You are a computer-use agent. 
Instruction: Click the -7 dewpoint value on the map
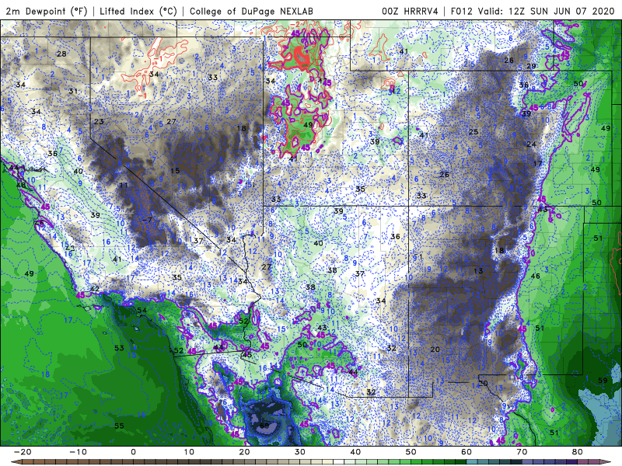(147, 220)
